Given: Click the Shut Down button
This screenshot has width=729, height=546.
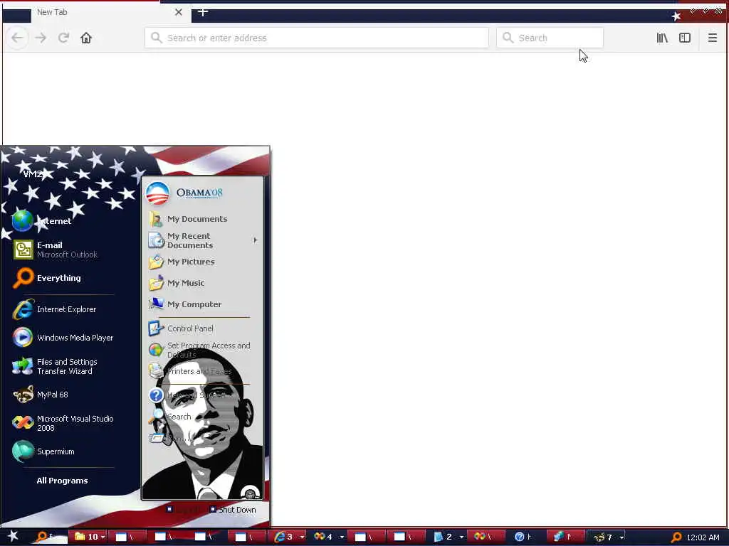Looking at the screenshot, I should (233, 509).
